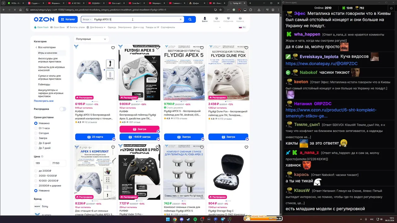Screen dimensions: 397x223
Task: Open the Flydigi Vader 5 Pro product image
Action: pyautogui.click(x=140, y=172)
